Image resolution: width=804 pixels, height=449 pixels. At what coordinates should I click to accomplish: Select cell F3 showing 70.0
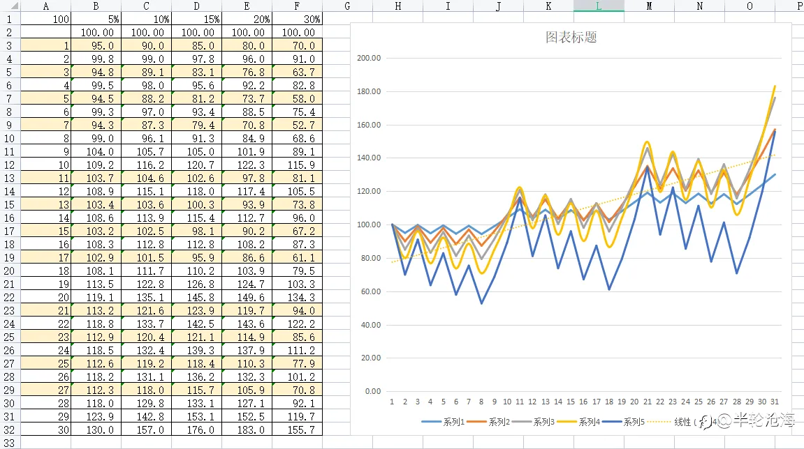tap(298, 45)
